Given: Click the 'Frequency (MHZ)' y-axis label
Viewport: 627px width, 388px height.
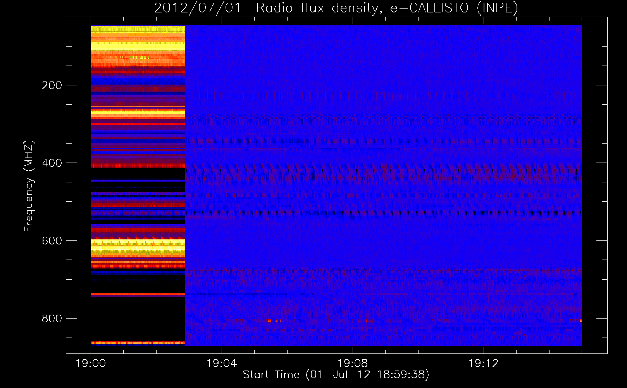Looking at the screenshot, I should (29, 186).
